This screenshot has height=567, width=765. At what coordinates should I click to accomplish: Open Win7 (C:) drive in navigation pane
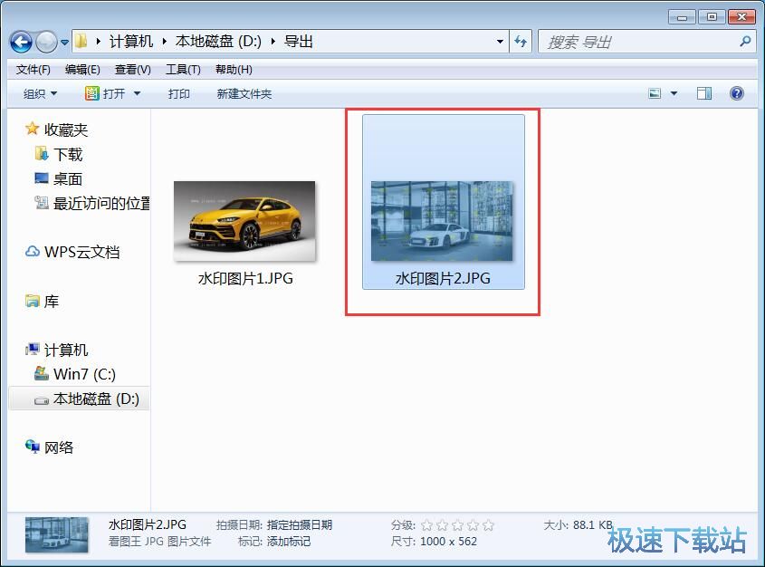point(84,374)
